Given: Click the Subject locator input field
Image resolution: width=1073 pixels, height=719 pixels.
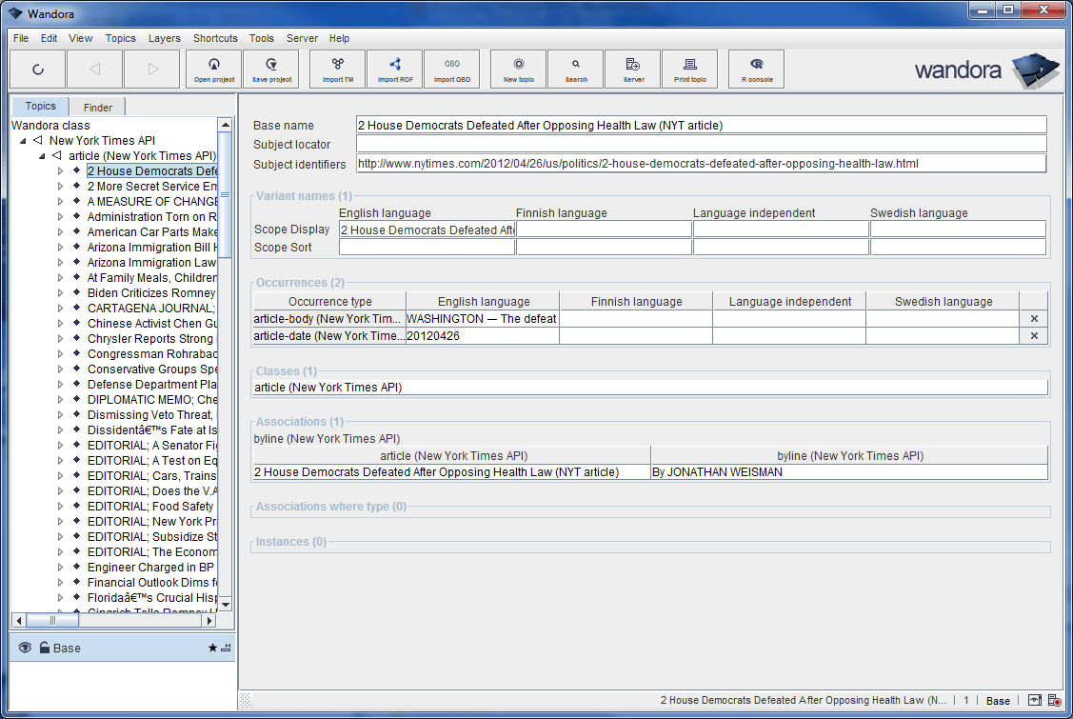Looking at the screenshot, I should pos(701,145).
